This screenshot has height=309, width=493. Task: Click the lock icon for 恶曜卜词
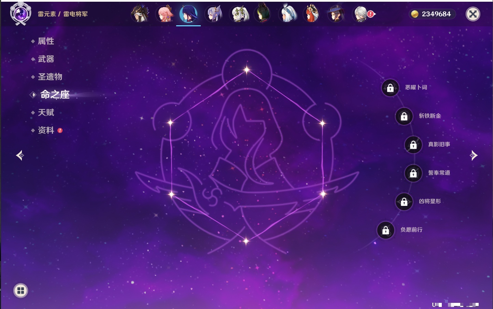tap(390, 88)
